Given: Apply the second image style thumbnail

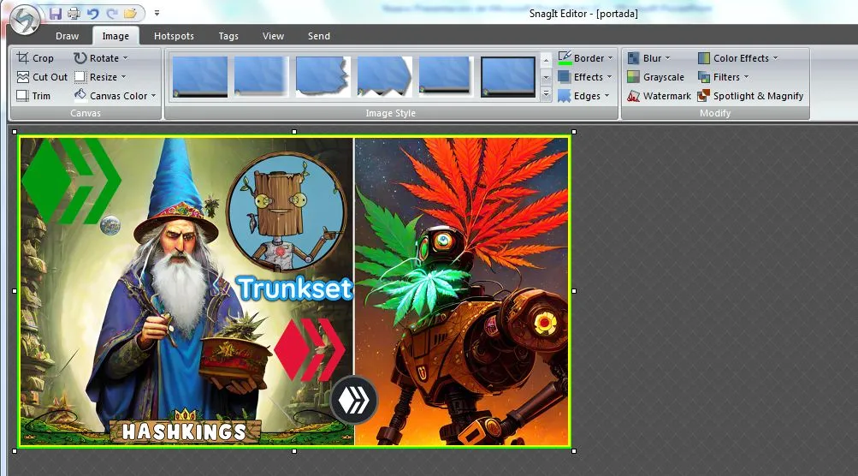Looking at the screenshot, I should click(260, 77).
